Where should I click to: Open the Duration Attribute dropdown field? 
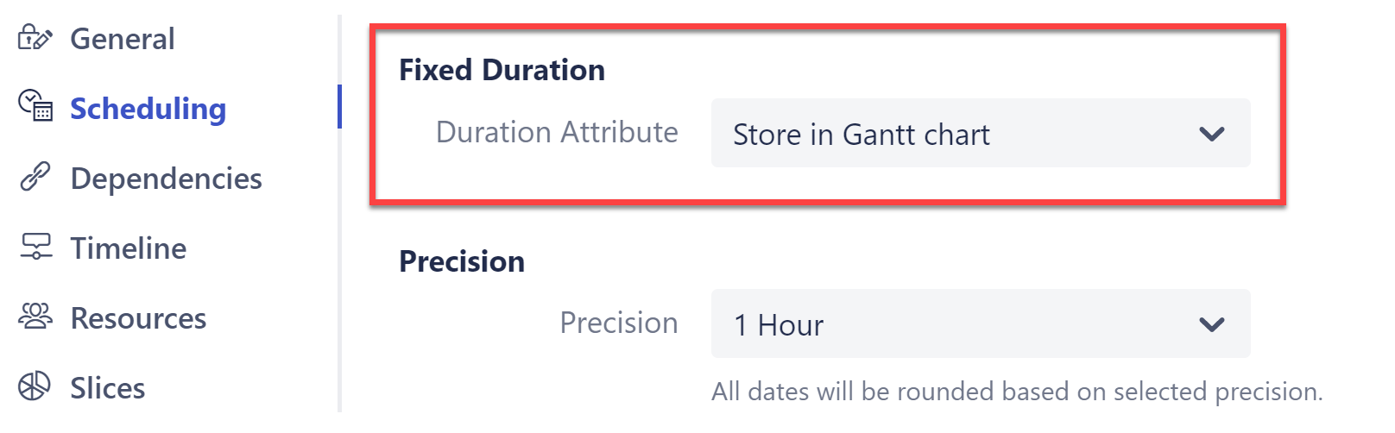(x=979, y=134)
